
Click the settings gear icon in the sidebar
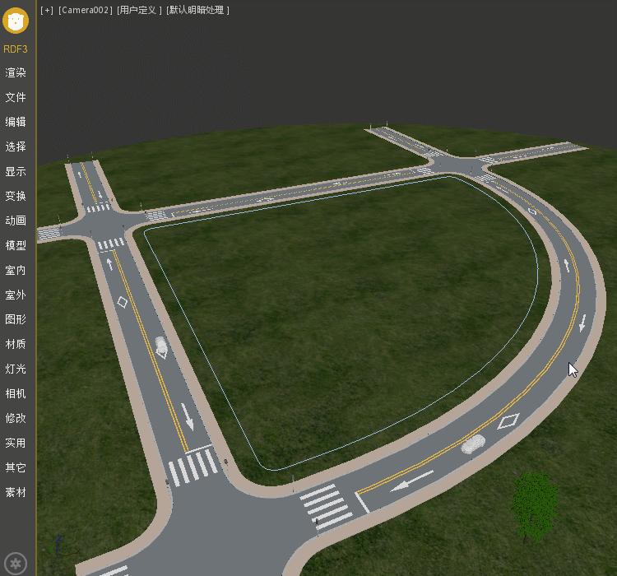(16, 564)
